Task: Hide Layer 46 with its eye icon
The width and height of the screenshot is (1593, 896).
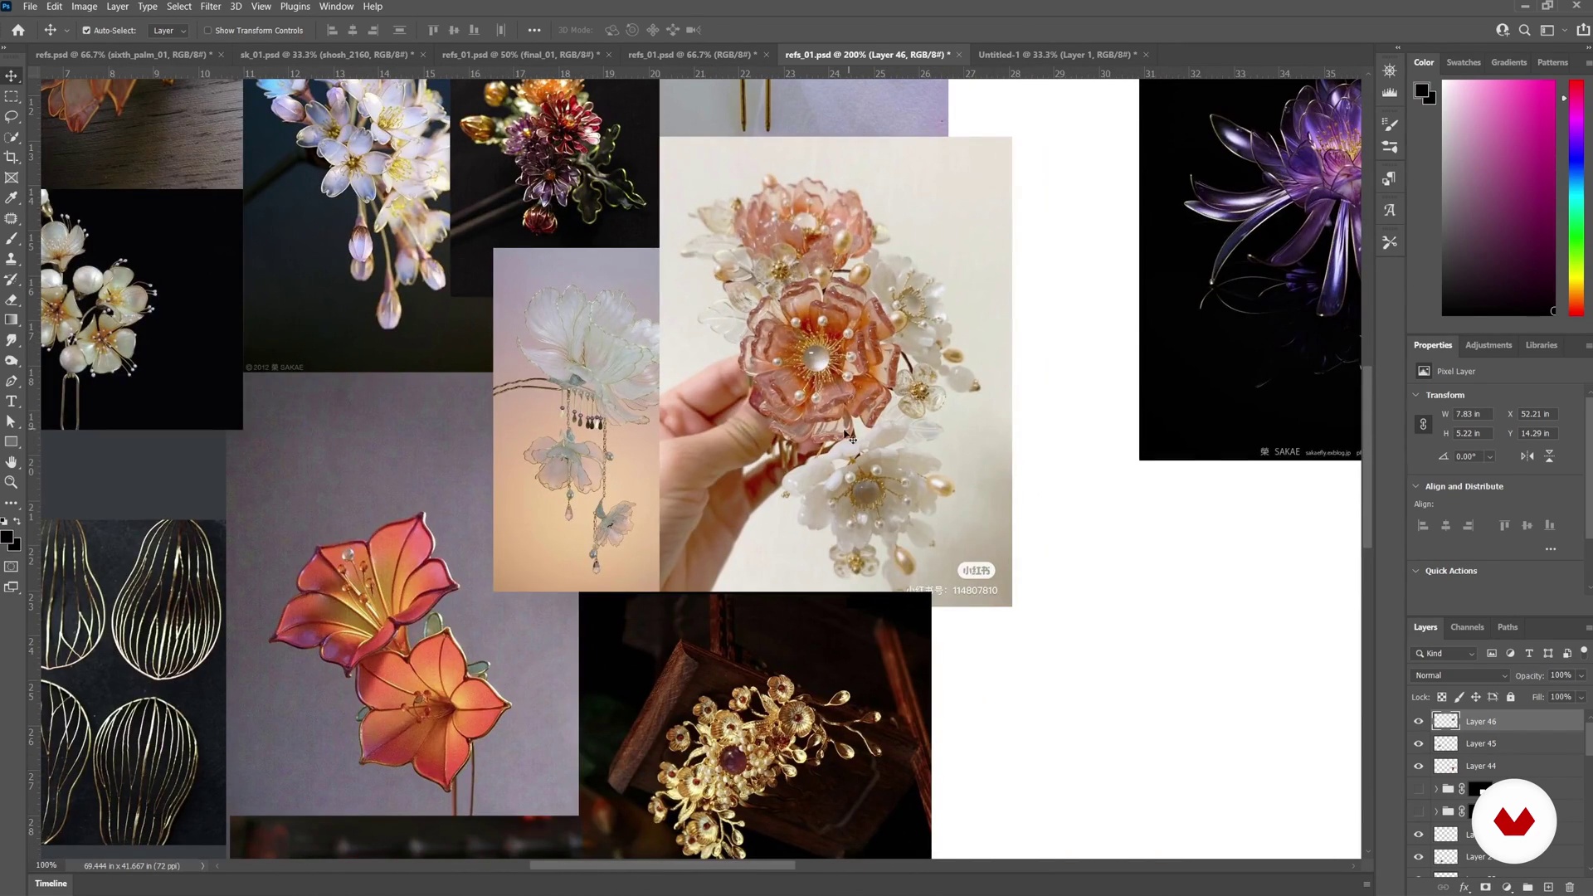Action: (x=1419, y=722)
